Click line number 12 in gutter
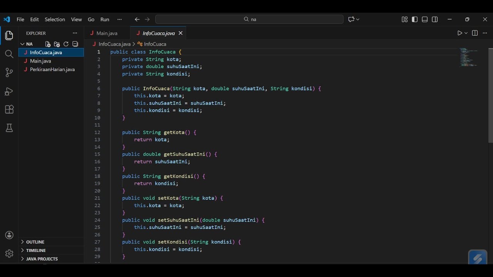This screenshot has width=493, height=277. [97, 132]
